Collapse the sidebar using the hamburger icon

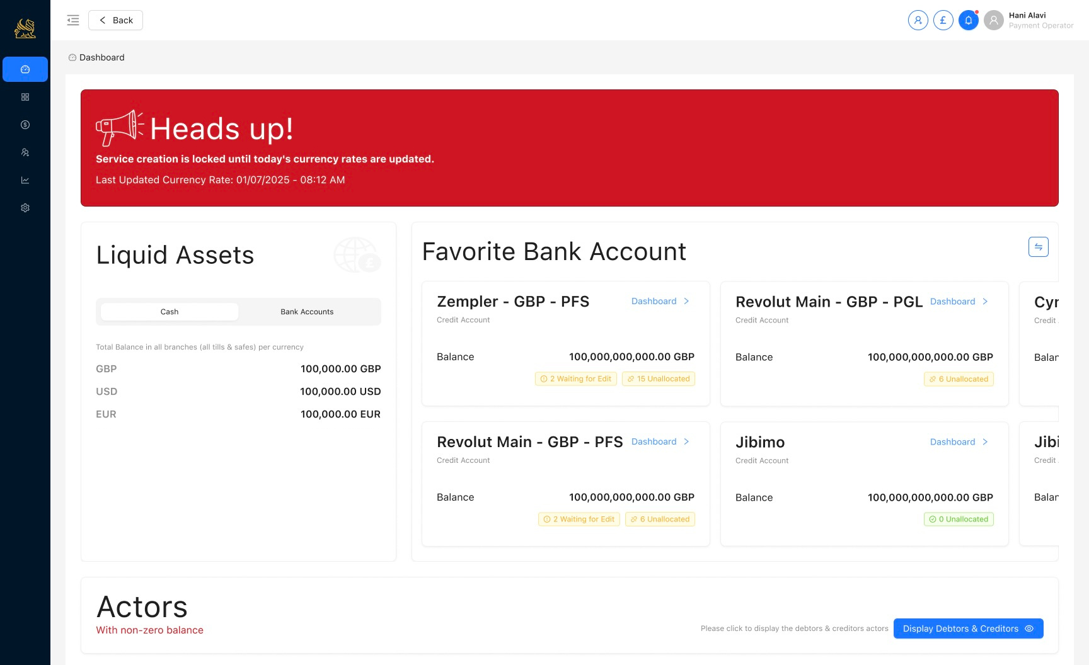point(73,20)
